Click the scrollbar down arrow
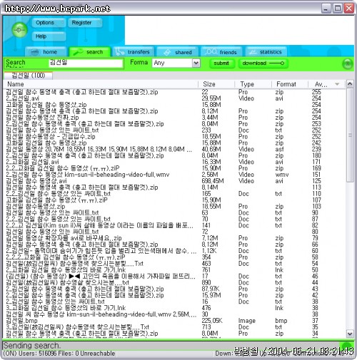 tap(350, 334)
